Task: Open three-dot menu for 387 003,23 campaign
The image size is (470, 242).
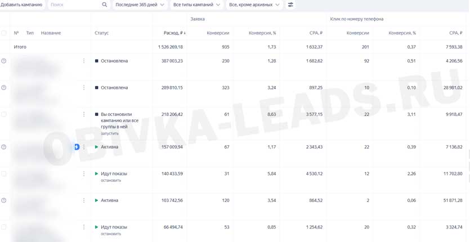Action: (x=84, y=61)
